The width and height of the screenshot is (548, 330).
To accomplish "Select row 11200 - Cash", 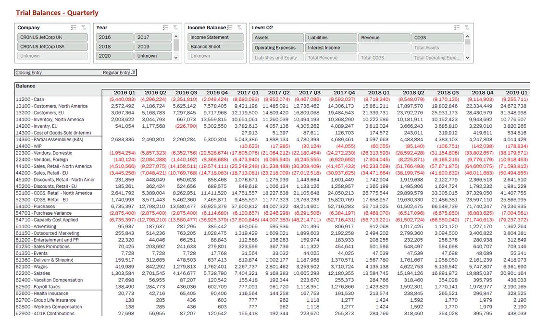I will (30, 99).
